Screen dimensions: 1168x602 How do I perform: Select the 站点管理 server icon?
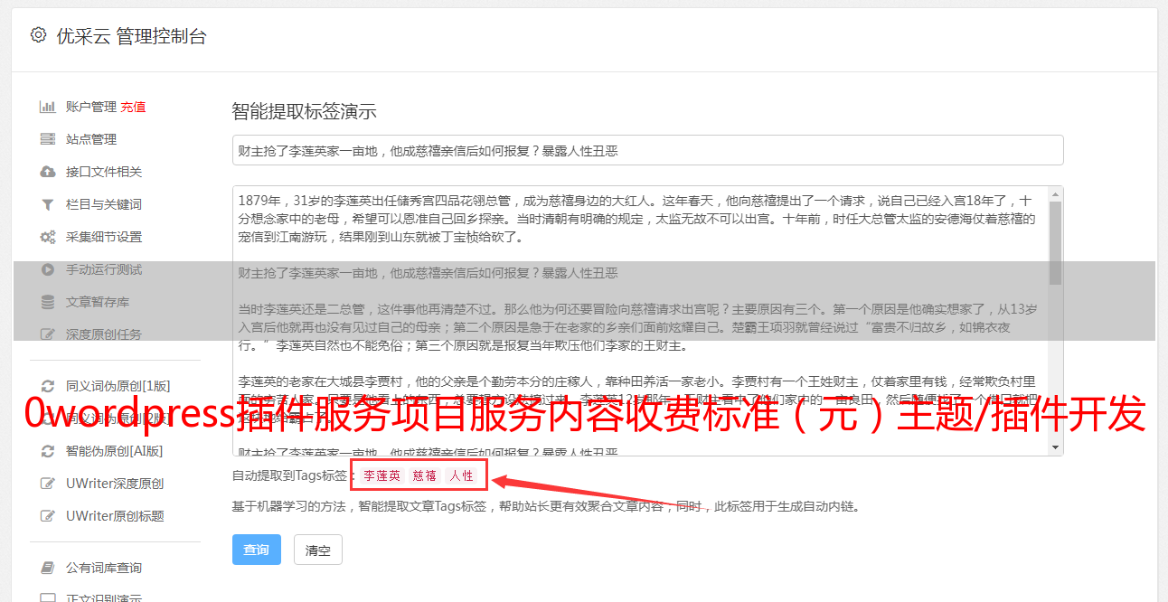(48, 139)
